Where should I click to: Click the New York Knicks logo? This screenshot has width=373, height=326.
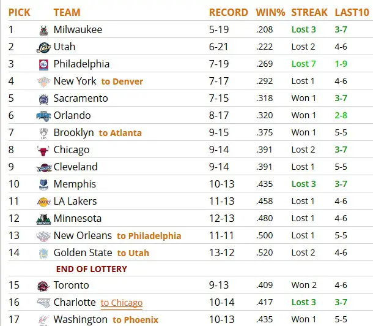click(x=43, y=81)
